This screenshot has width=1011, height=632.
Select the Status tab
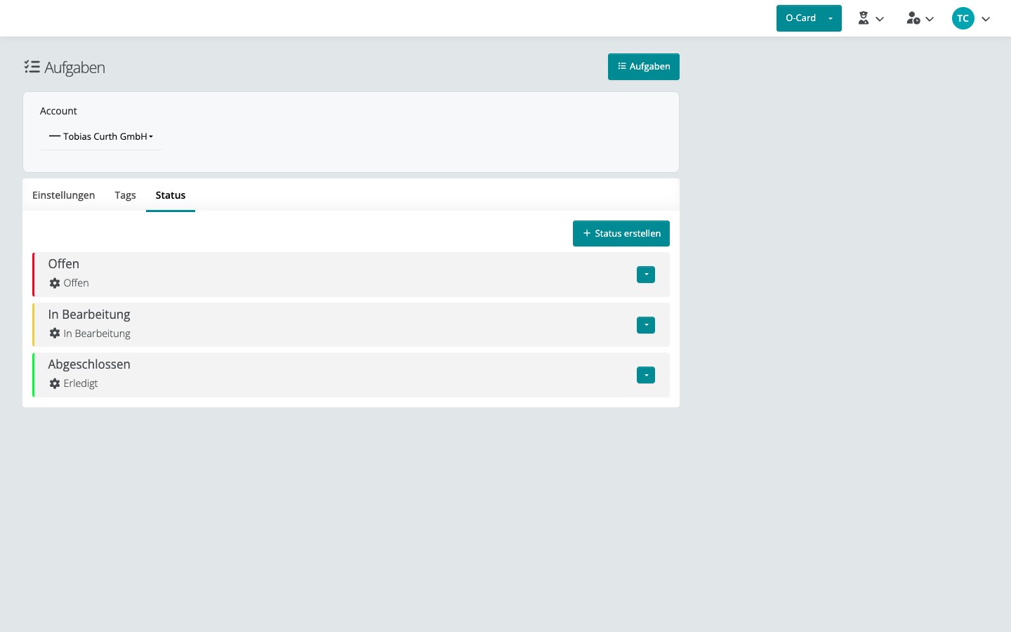171,195
